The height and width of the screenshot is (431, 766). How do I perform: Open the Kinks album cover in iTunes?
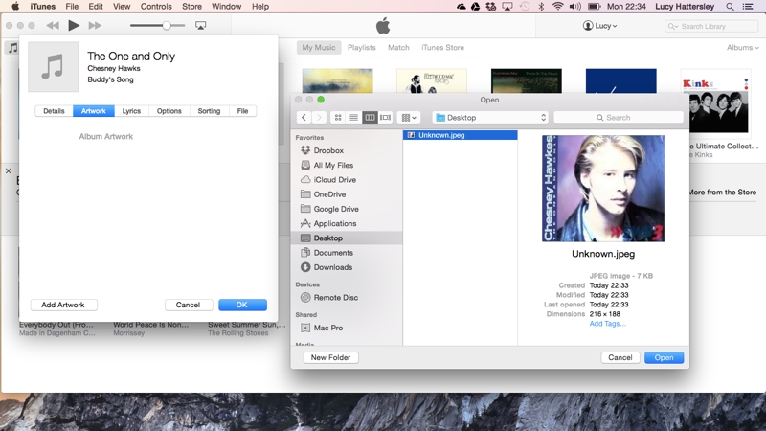pyautogui.click(x=715, y=102)
